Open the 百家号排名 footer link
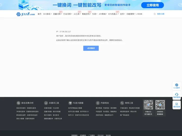182x136 pixels. (100, 115)
